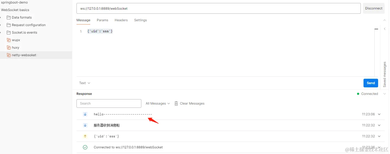Image resolution: width=390 pixels, height=154 pixels.
Task: Collapse the message editor pane chevron
Action: click(x=385, y=20)
